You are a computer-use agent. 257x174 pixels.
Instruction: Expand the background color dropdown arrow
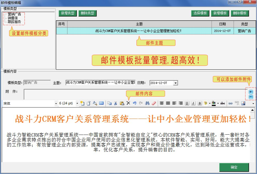pos(210,104)
